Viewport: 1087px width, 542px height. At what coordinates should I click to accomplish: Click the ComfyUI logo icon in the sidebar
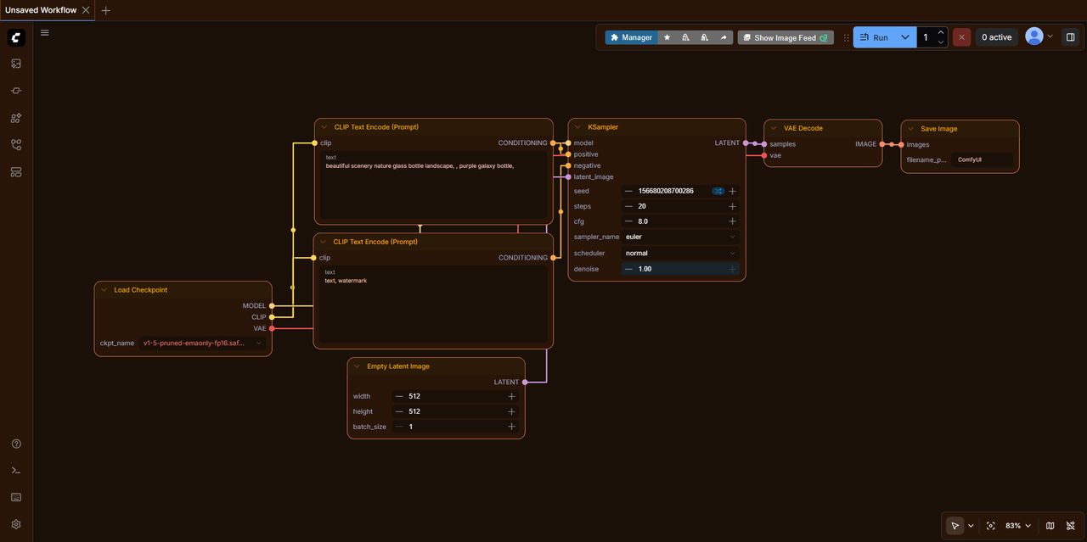point(16,37)
